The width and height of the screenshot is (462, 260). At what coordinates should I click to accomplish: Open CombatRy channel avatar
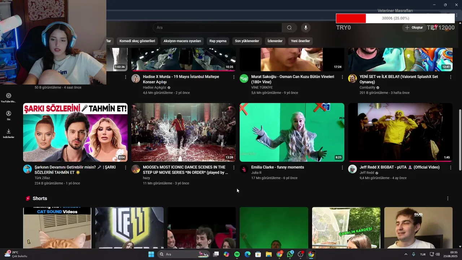[353, 79]
